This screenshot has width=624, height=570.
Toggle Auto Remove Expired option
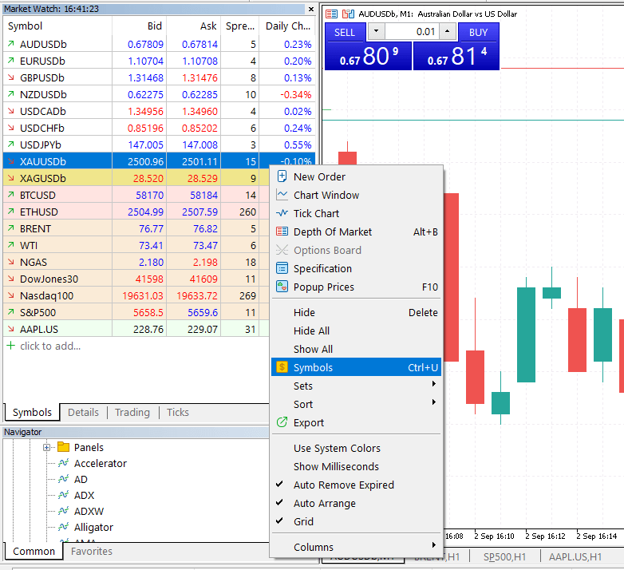(356, 485)
